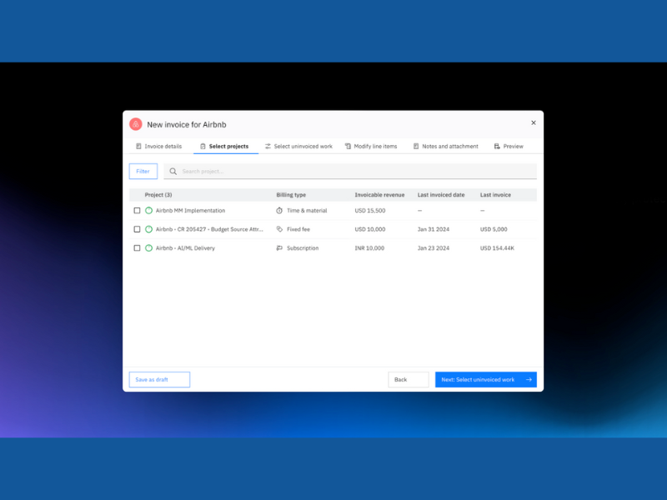Select Airbnb - CR 205427 - Budget Source project name
The height and width of the screenshot is (500, 667).
(x=209, y=229)
